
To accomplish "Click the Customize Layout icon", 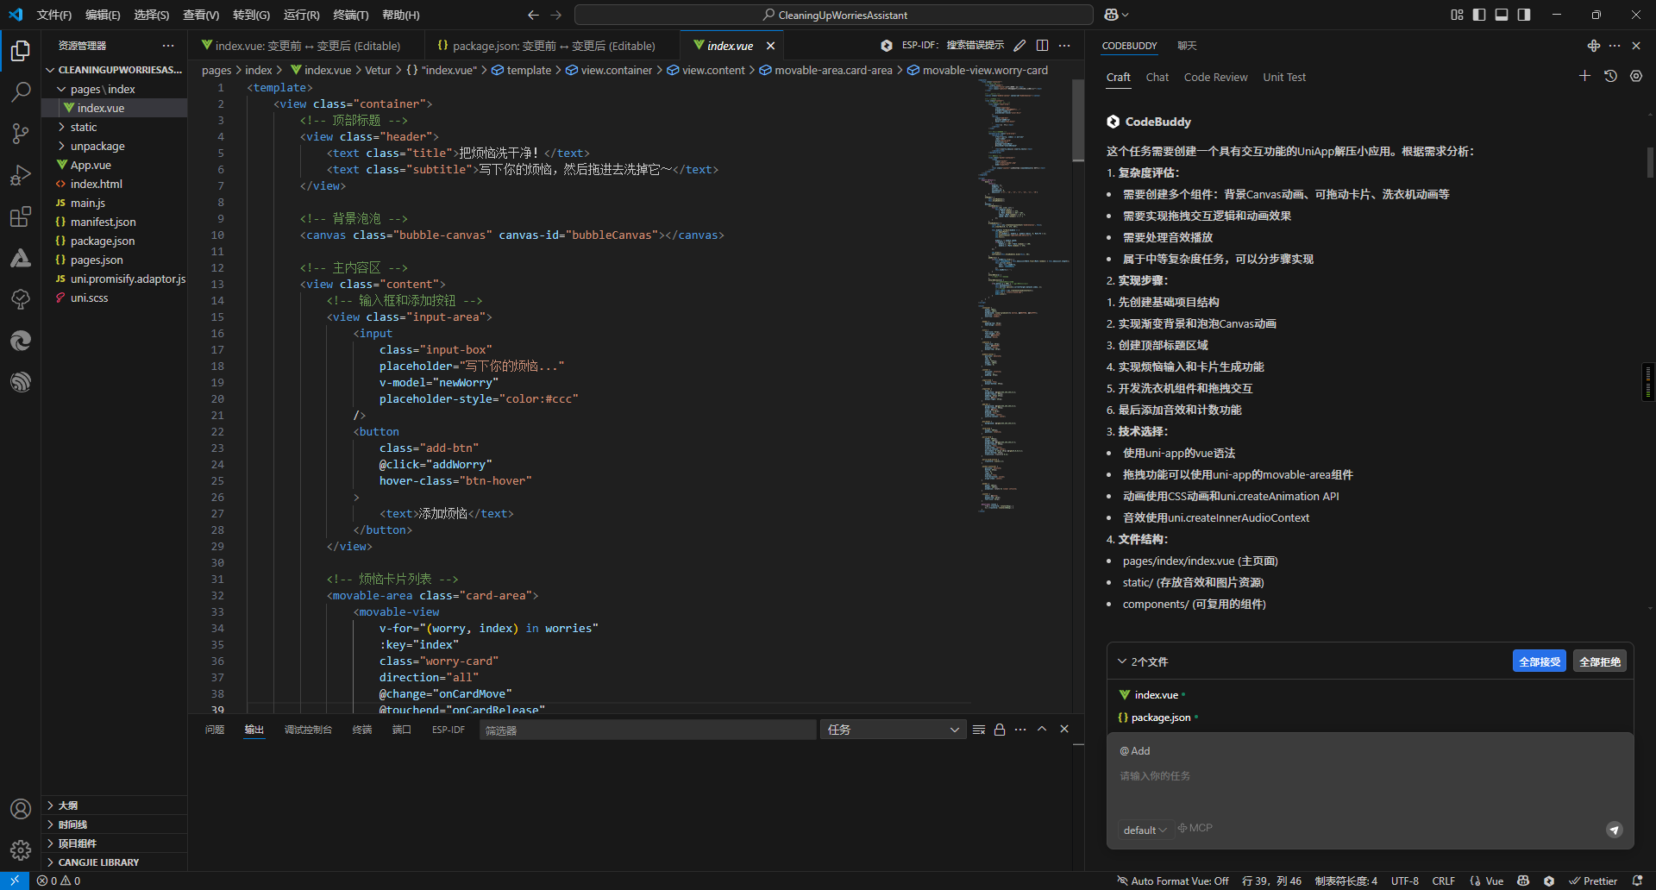I will (1457, 15).
